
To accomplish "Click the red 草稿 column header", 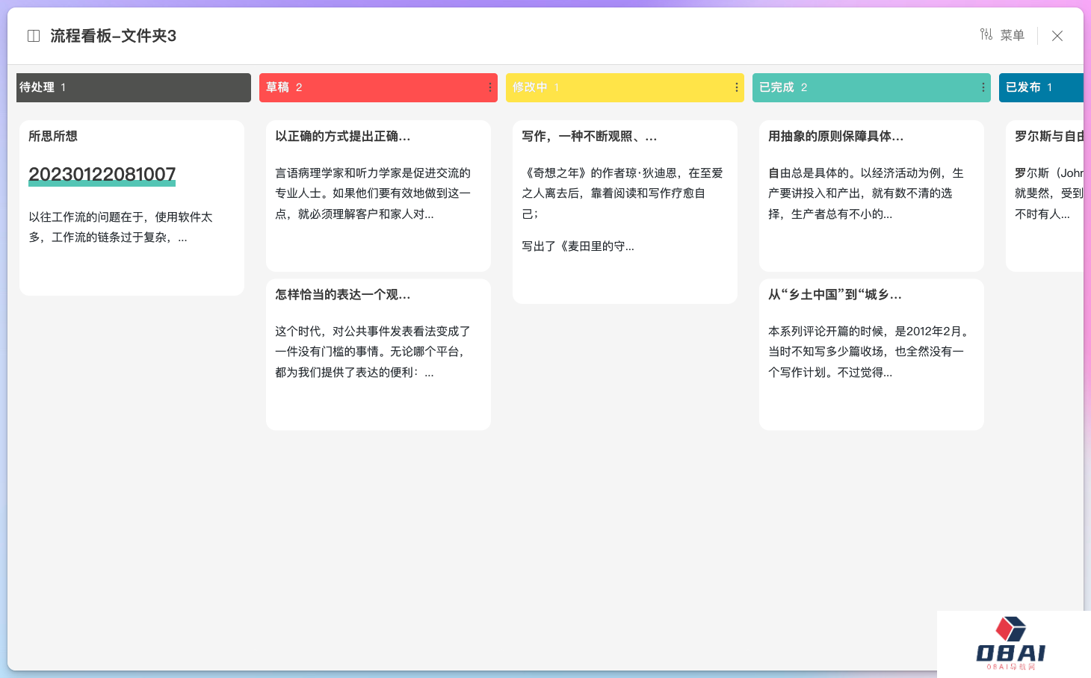I will (370, 87).
